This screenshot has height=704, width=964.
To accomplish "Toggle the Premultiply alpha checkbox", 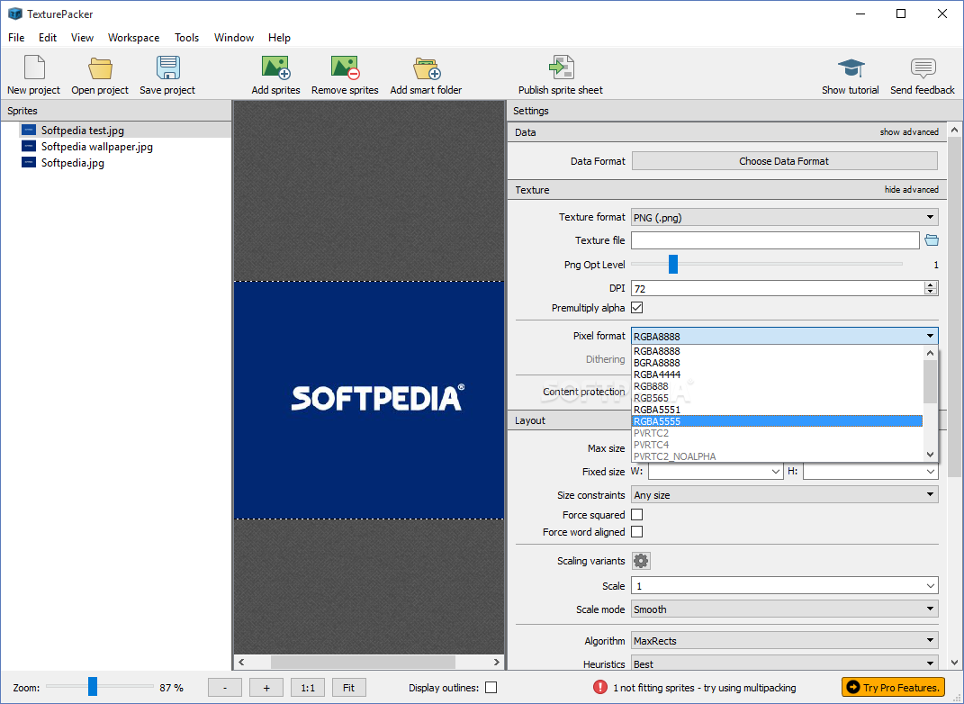I will click(637, 307).
